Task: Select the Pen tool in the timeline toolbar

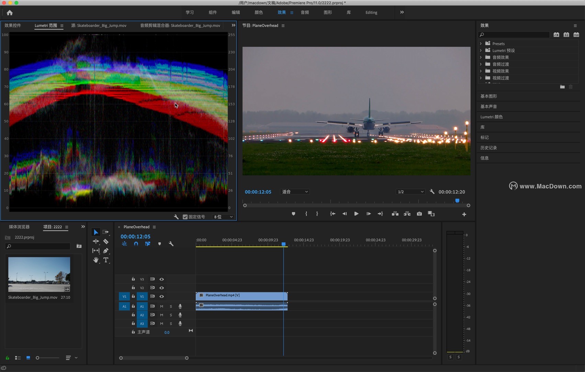Action: tap(106, 251)
